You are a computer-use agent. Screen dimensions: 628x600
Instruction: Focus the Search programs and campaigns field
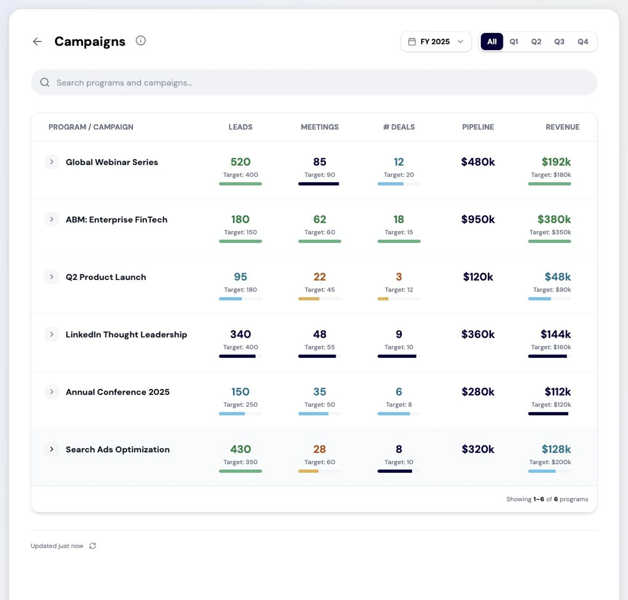click(x=314, y=82)
